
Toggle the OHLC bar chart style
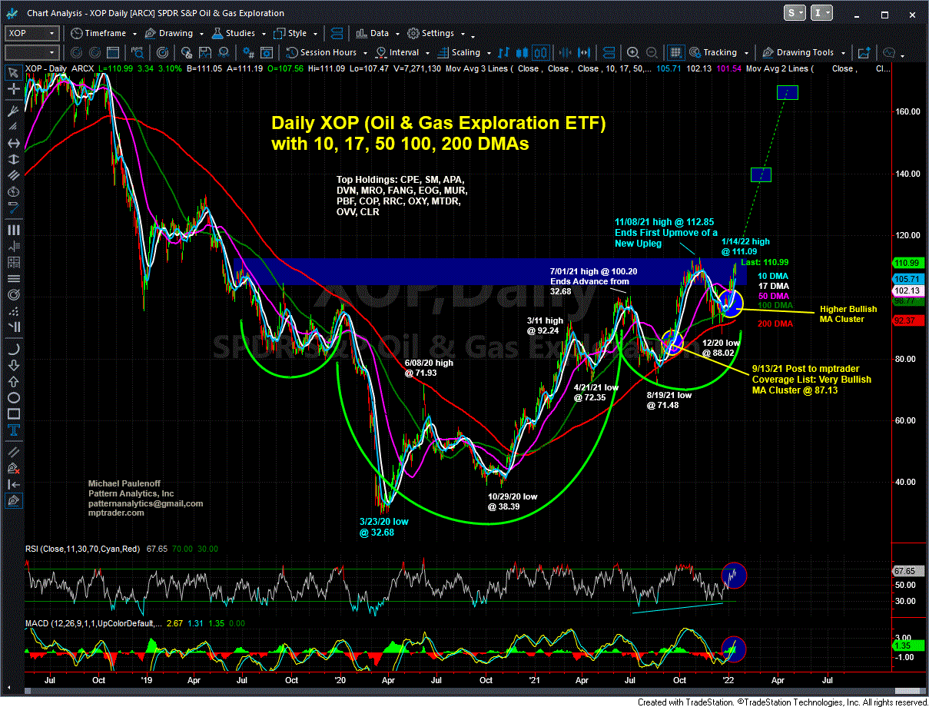pos(505,53)
